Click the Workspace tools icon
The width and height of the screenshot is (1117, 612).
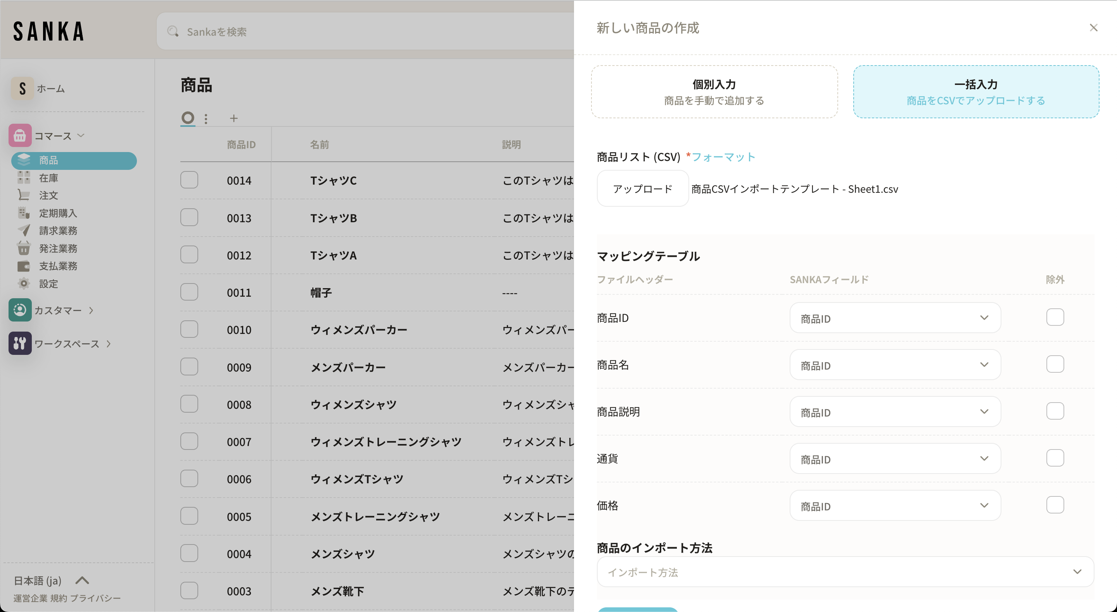pyautogui.click(x=20, y=343)
